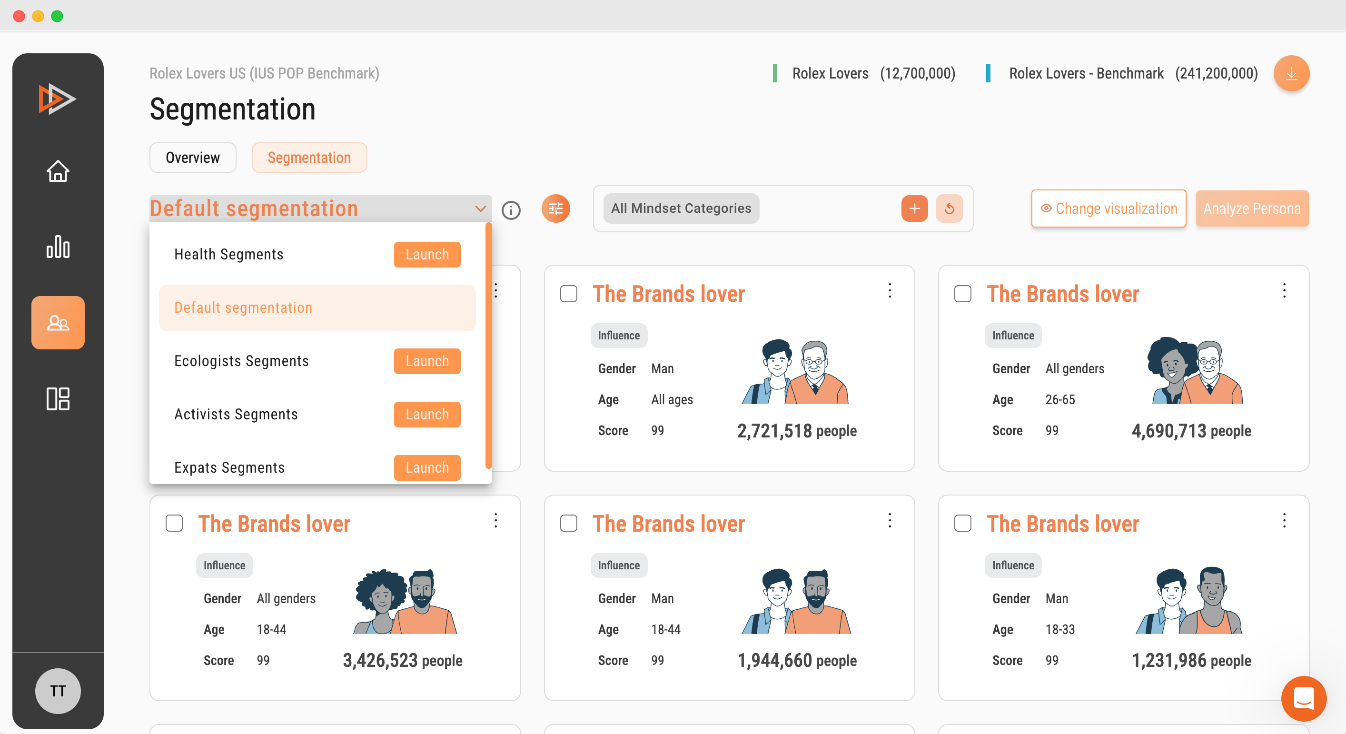The image size is (1346, 734).
Task: Click the green Rolex Lovers legend swatch
Action: (x=775, y=73)
